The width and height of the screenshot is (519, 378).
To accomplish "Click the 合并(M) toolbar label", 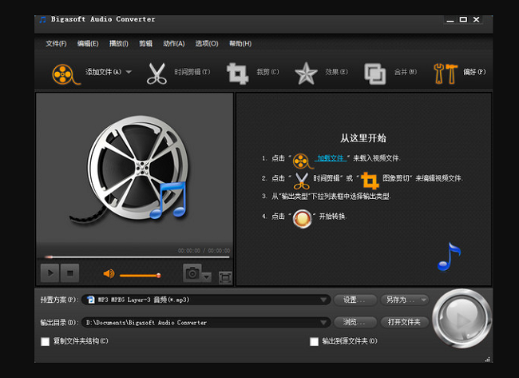I will click(406, 72).
